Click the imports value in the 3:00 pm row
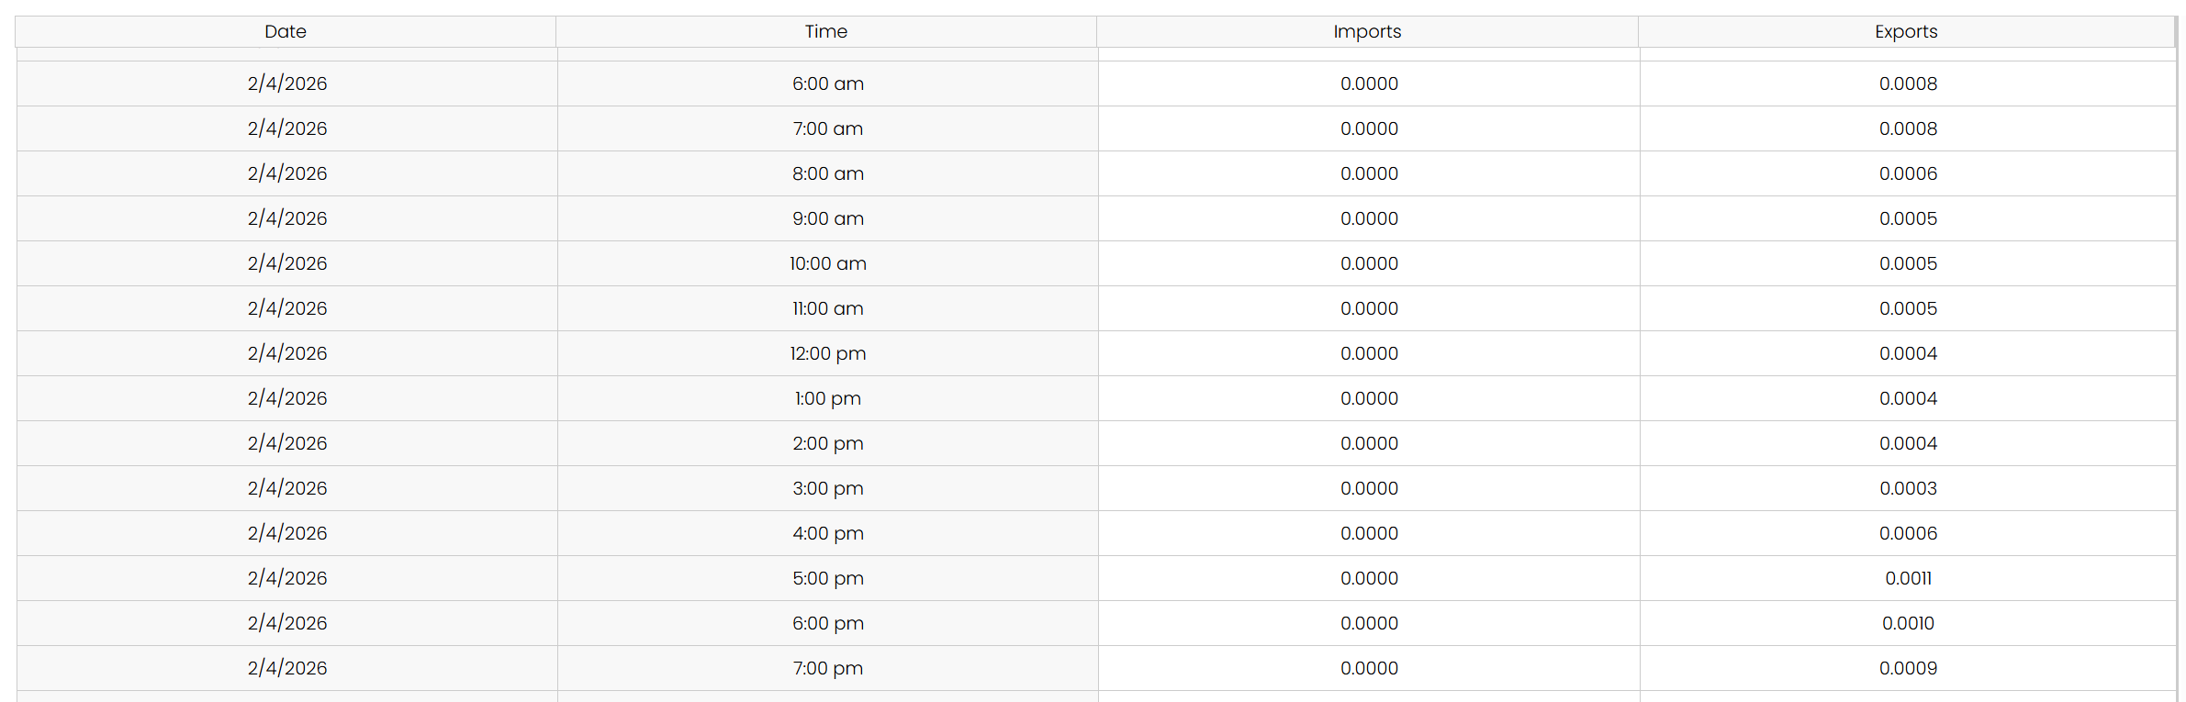The image size is (2186, 702). [x=1369, y=488]
